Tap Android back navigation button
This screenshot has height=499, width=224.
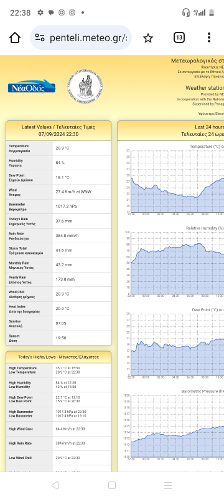coord(55,485)
